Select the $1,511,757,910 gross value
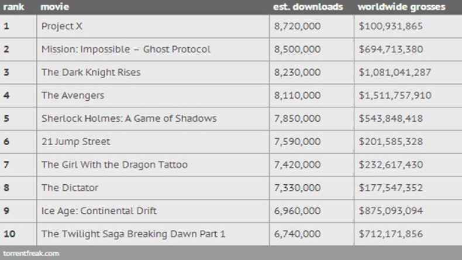 (395, 96)
